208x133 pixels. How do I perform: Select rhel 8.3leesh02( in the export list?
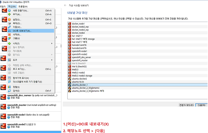coord(138,66)
